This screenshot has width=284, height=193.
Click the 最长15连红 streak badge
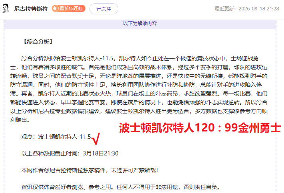68,8
